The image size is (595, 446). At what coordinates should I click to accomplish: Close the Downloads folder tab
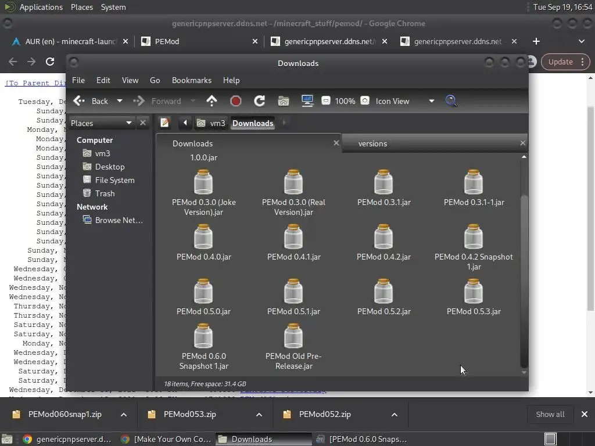click(x=336, y=143)
